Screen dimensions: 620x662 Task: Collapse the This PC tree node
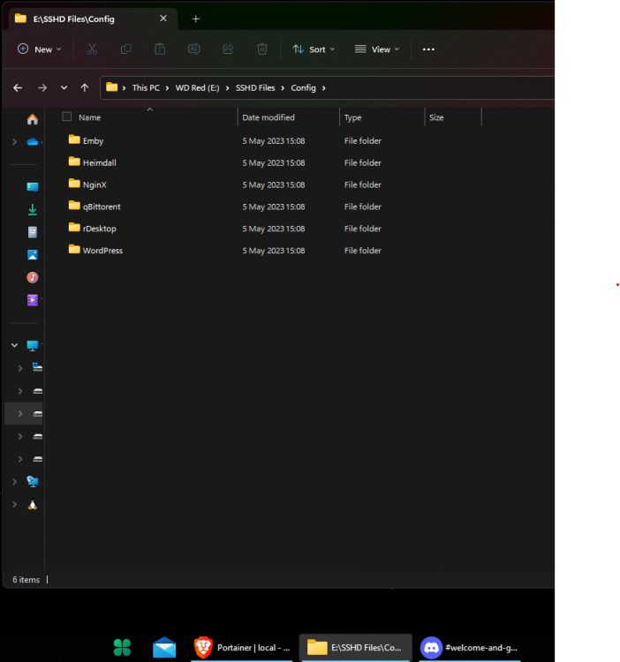pyautogui.click(x=14, y=345)
